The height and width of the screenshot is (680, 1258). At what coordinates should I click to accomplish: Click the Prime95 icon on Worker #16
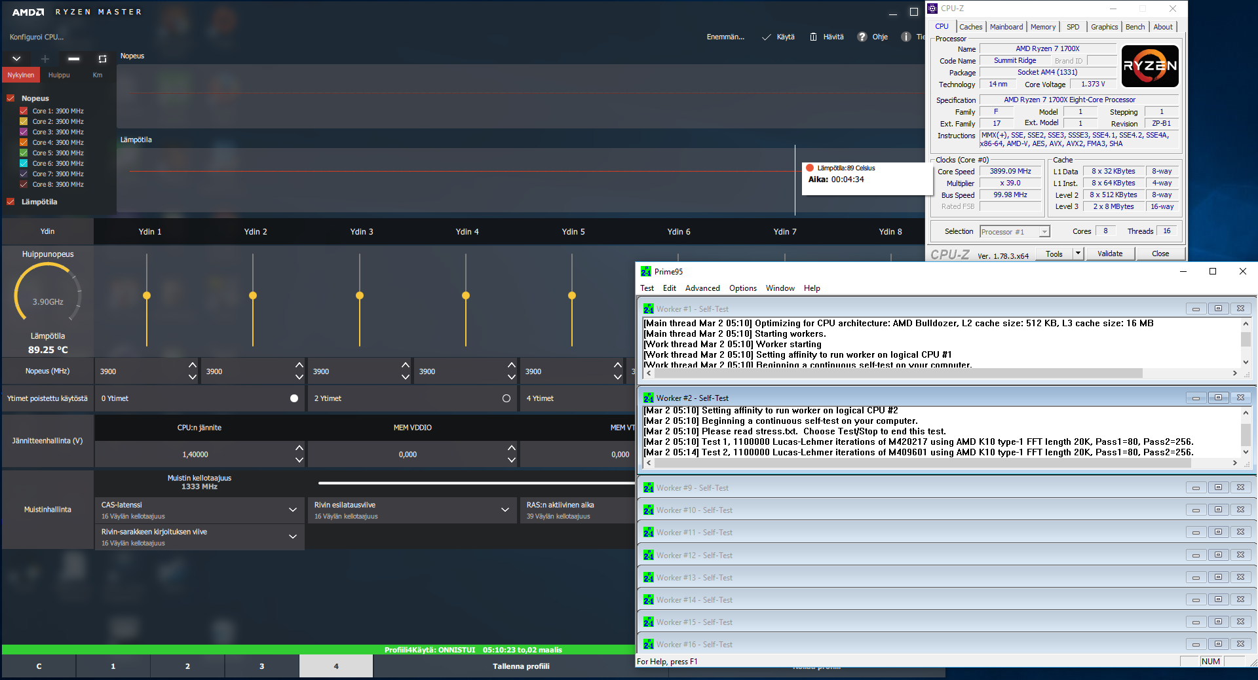click(x=648, y=645)
